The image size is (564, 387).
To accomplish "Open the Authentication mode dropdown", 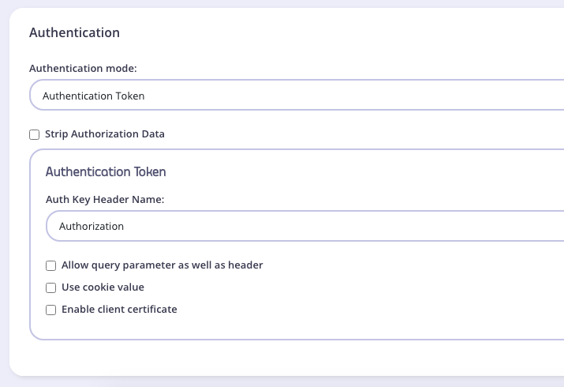I will click(300, 96).
